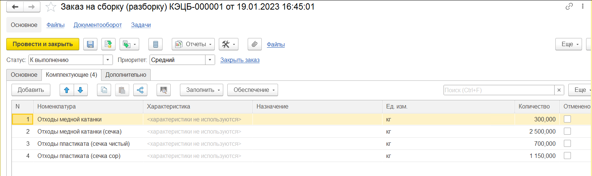Image resolution: width=592 pixels, height=176 pixels.
Task: Move the selected row down with the arrow icon
Action: pos(80,90)
